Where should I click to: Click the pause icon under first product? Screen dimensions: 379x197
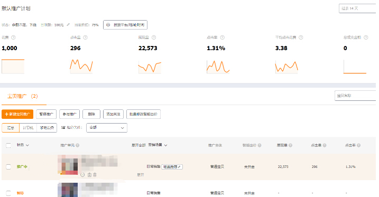(82, 175)
